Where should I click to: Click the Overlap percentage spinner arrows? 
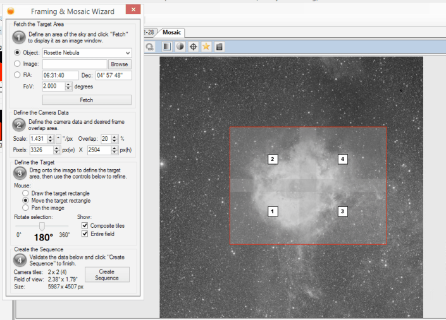(114, 138)
